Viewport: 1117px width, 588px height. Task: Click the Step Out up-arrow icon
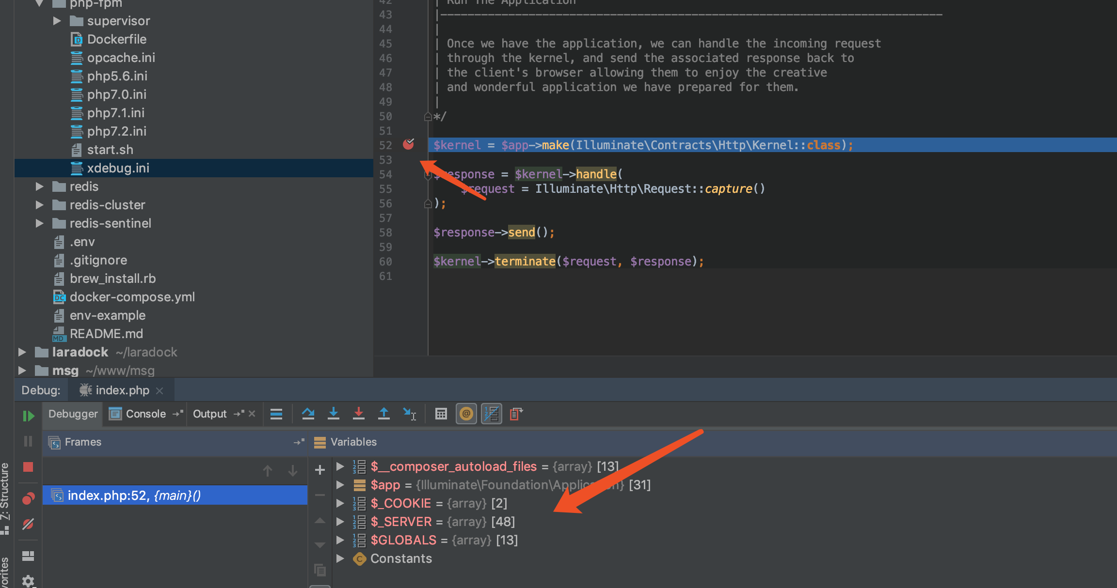384,414
